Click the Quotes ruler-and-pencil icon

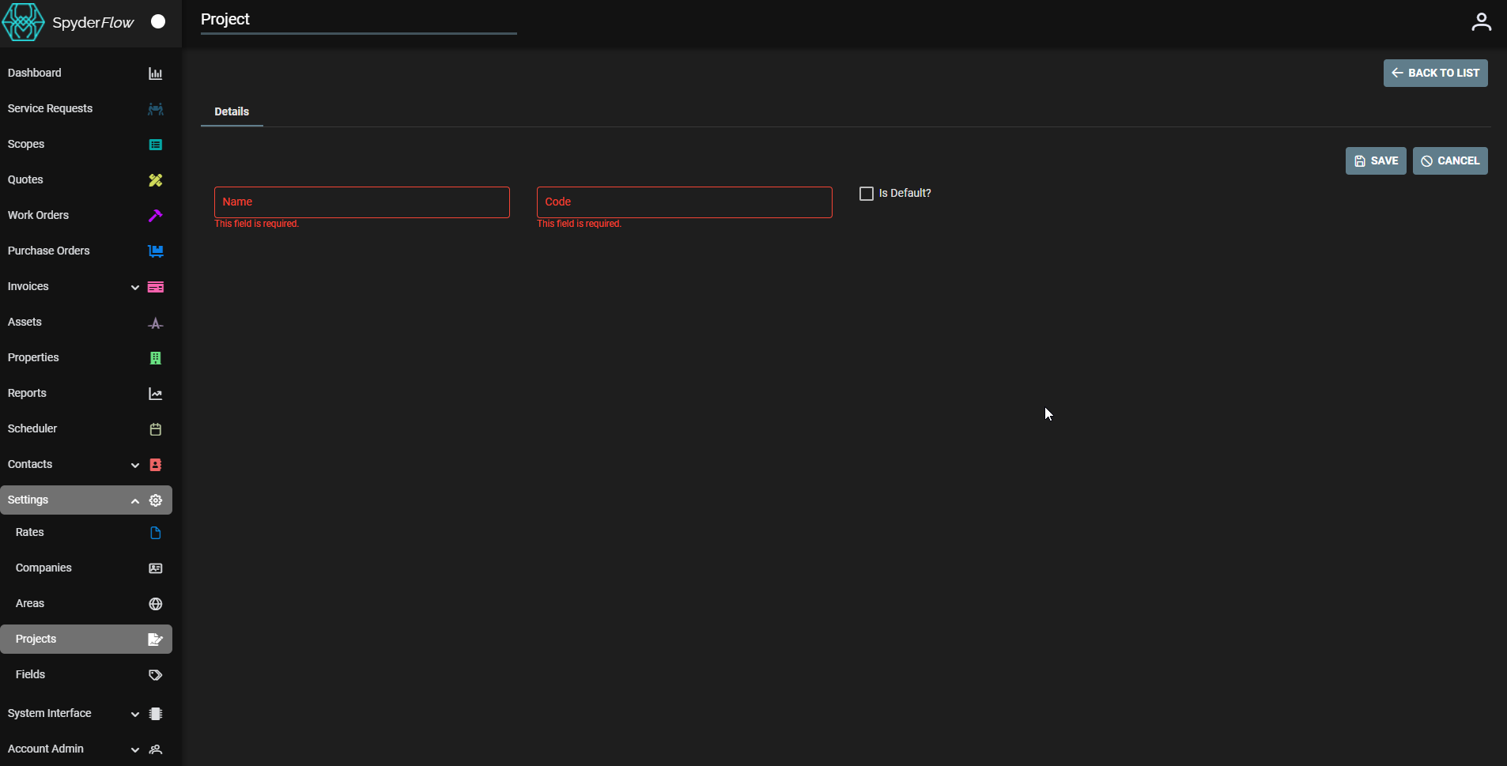pyautogui.click(x=155, y=180)
